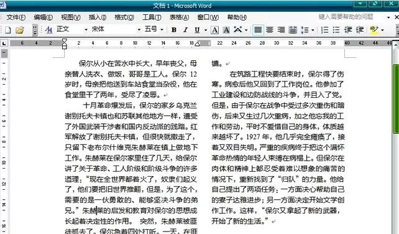Apply character shading to text

[226, 30]
